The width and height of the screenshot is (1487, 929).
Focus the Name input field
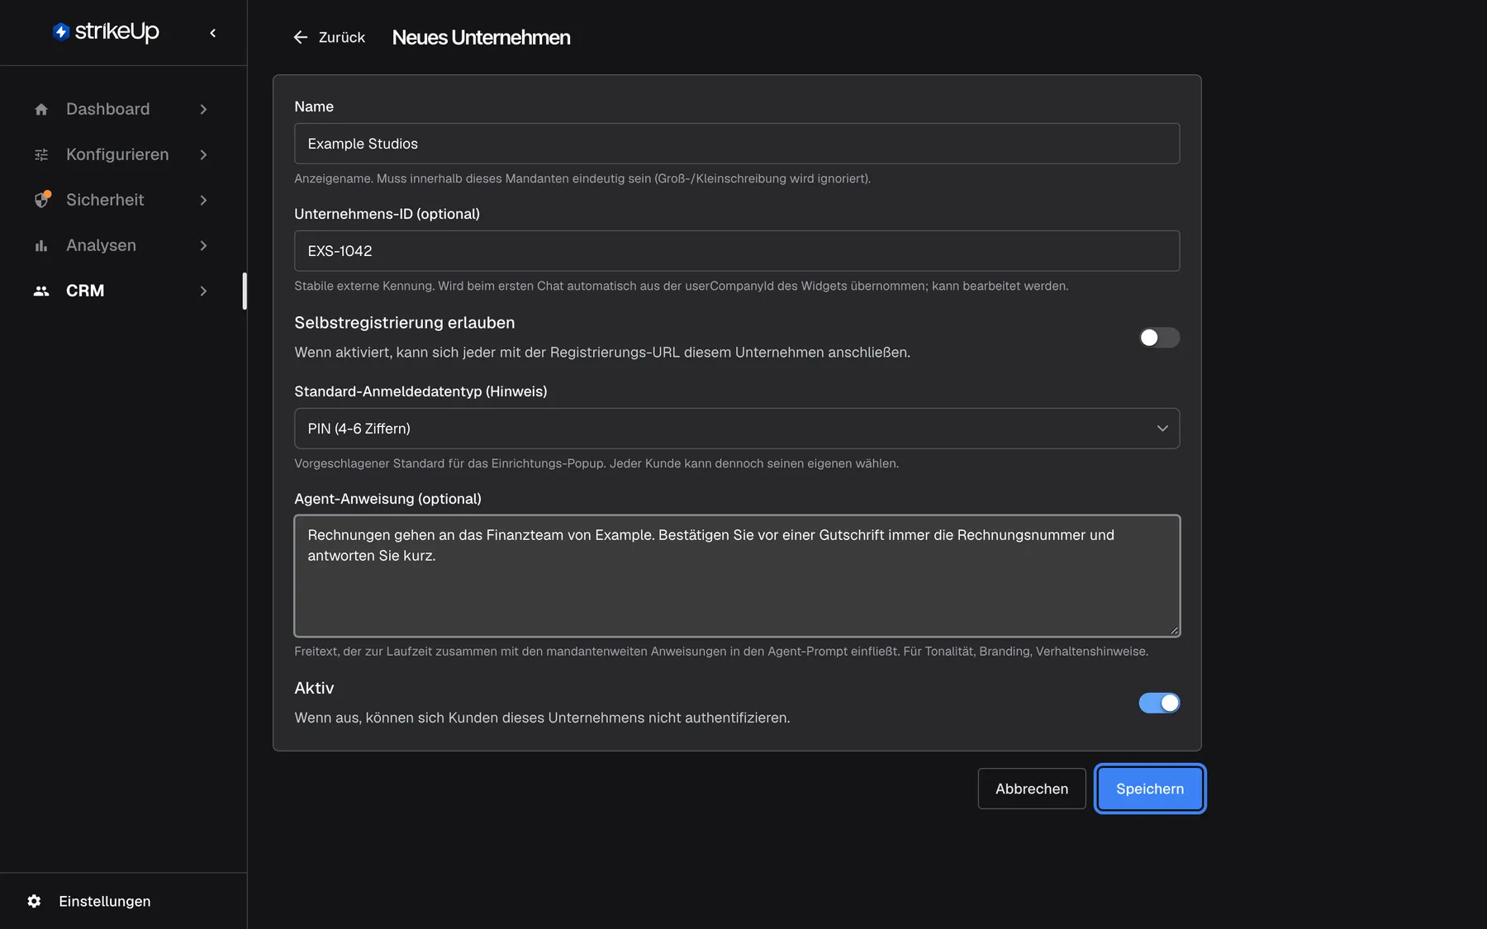[x=737, y=144]
